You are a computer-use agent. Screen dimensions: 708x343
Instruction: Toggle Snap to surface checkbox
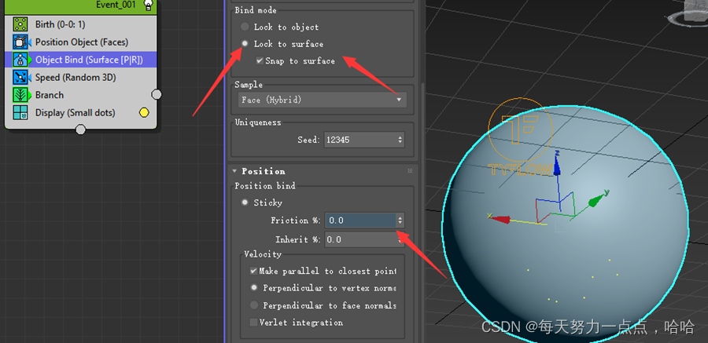click(260, 61)
